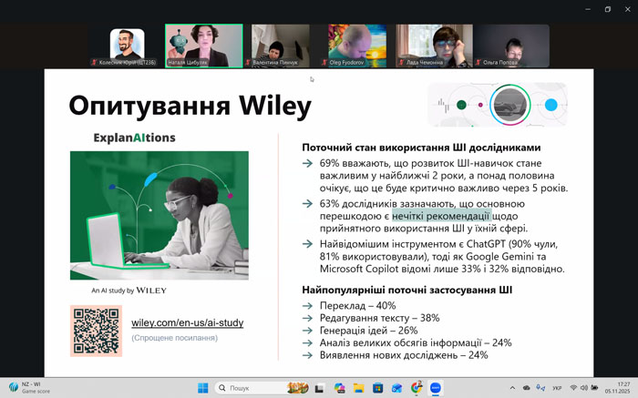Select Ольга Попова's video tile
638x398 pixels.
(x=510, y=46)
